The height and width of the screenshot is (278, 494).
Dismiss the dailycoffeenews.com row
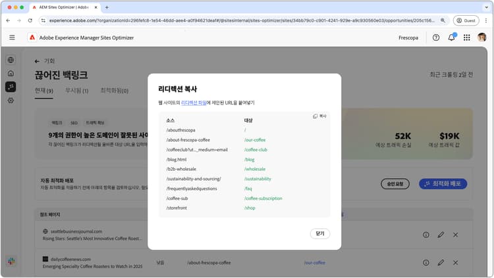click(456, 262)
